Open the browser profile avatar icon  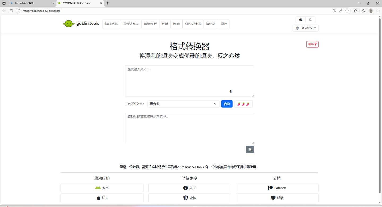pyautogui.click(x=371, y=11)
